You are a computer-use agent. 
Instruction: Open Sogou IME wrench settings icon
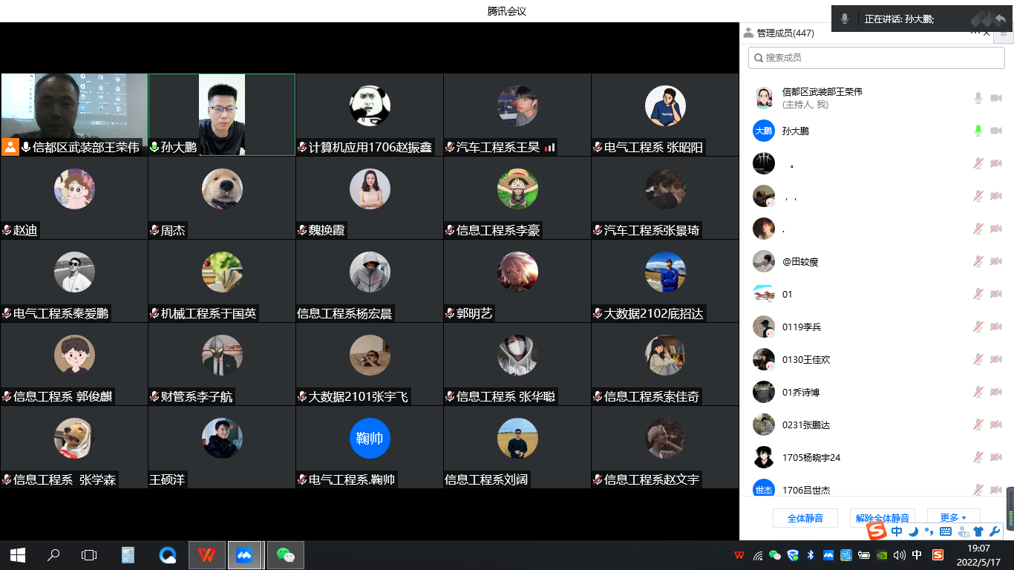995,531
